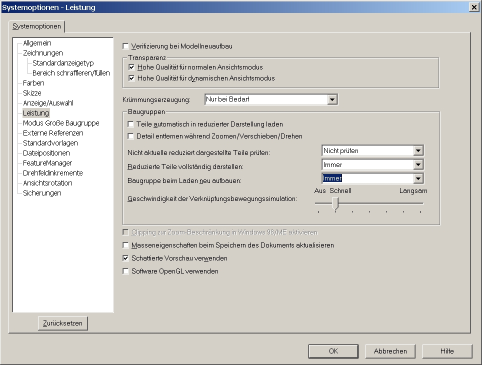482x365 pixels.
Task: Enable Detail entfernen während Zoomen/Verschieben/Drehen
Action: click(x=130, y=136)
